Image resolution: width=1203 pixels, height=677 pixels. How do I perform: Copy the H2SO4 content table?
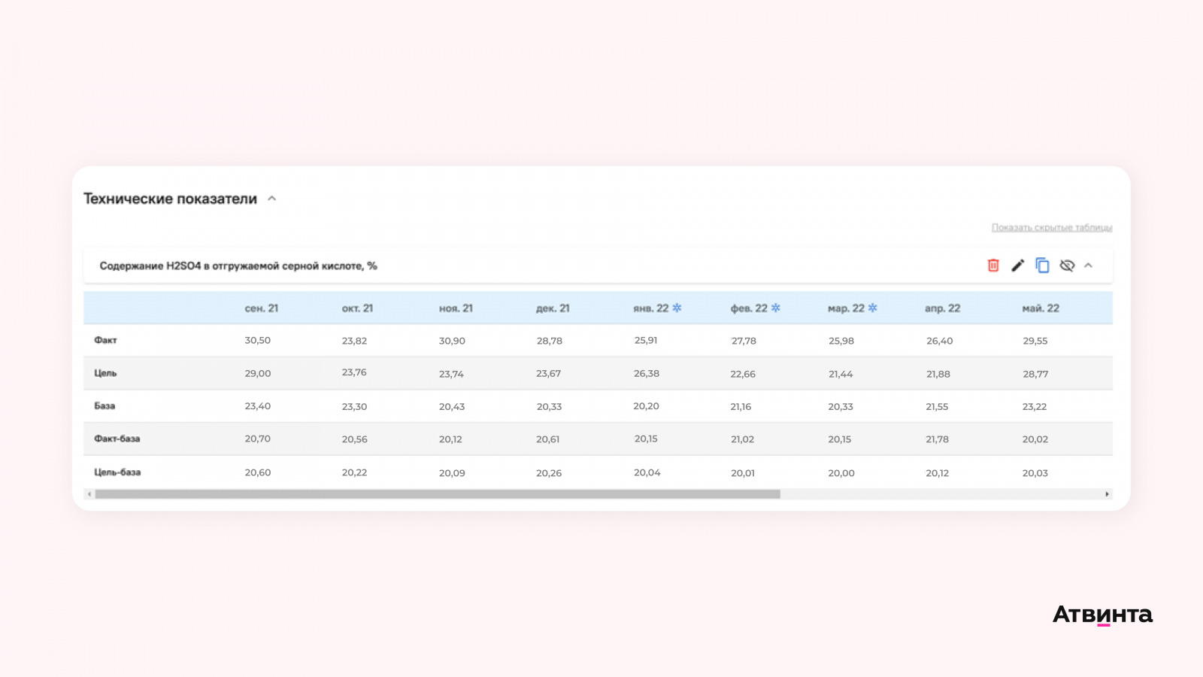[1042, 266]
